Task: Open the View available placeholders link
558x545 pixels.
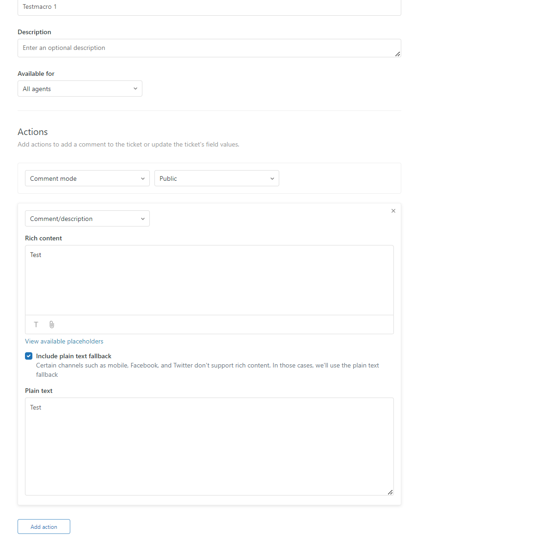Action: coord(64,341)
